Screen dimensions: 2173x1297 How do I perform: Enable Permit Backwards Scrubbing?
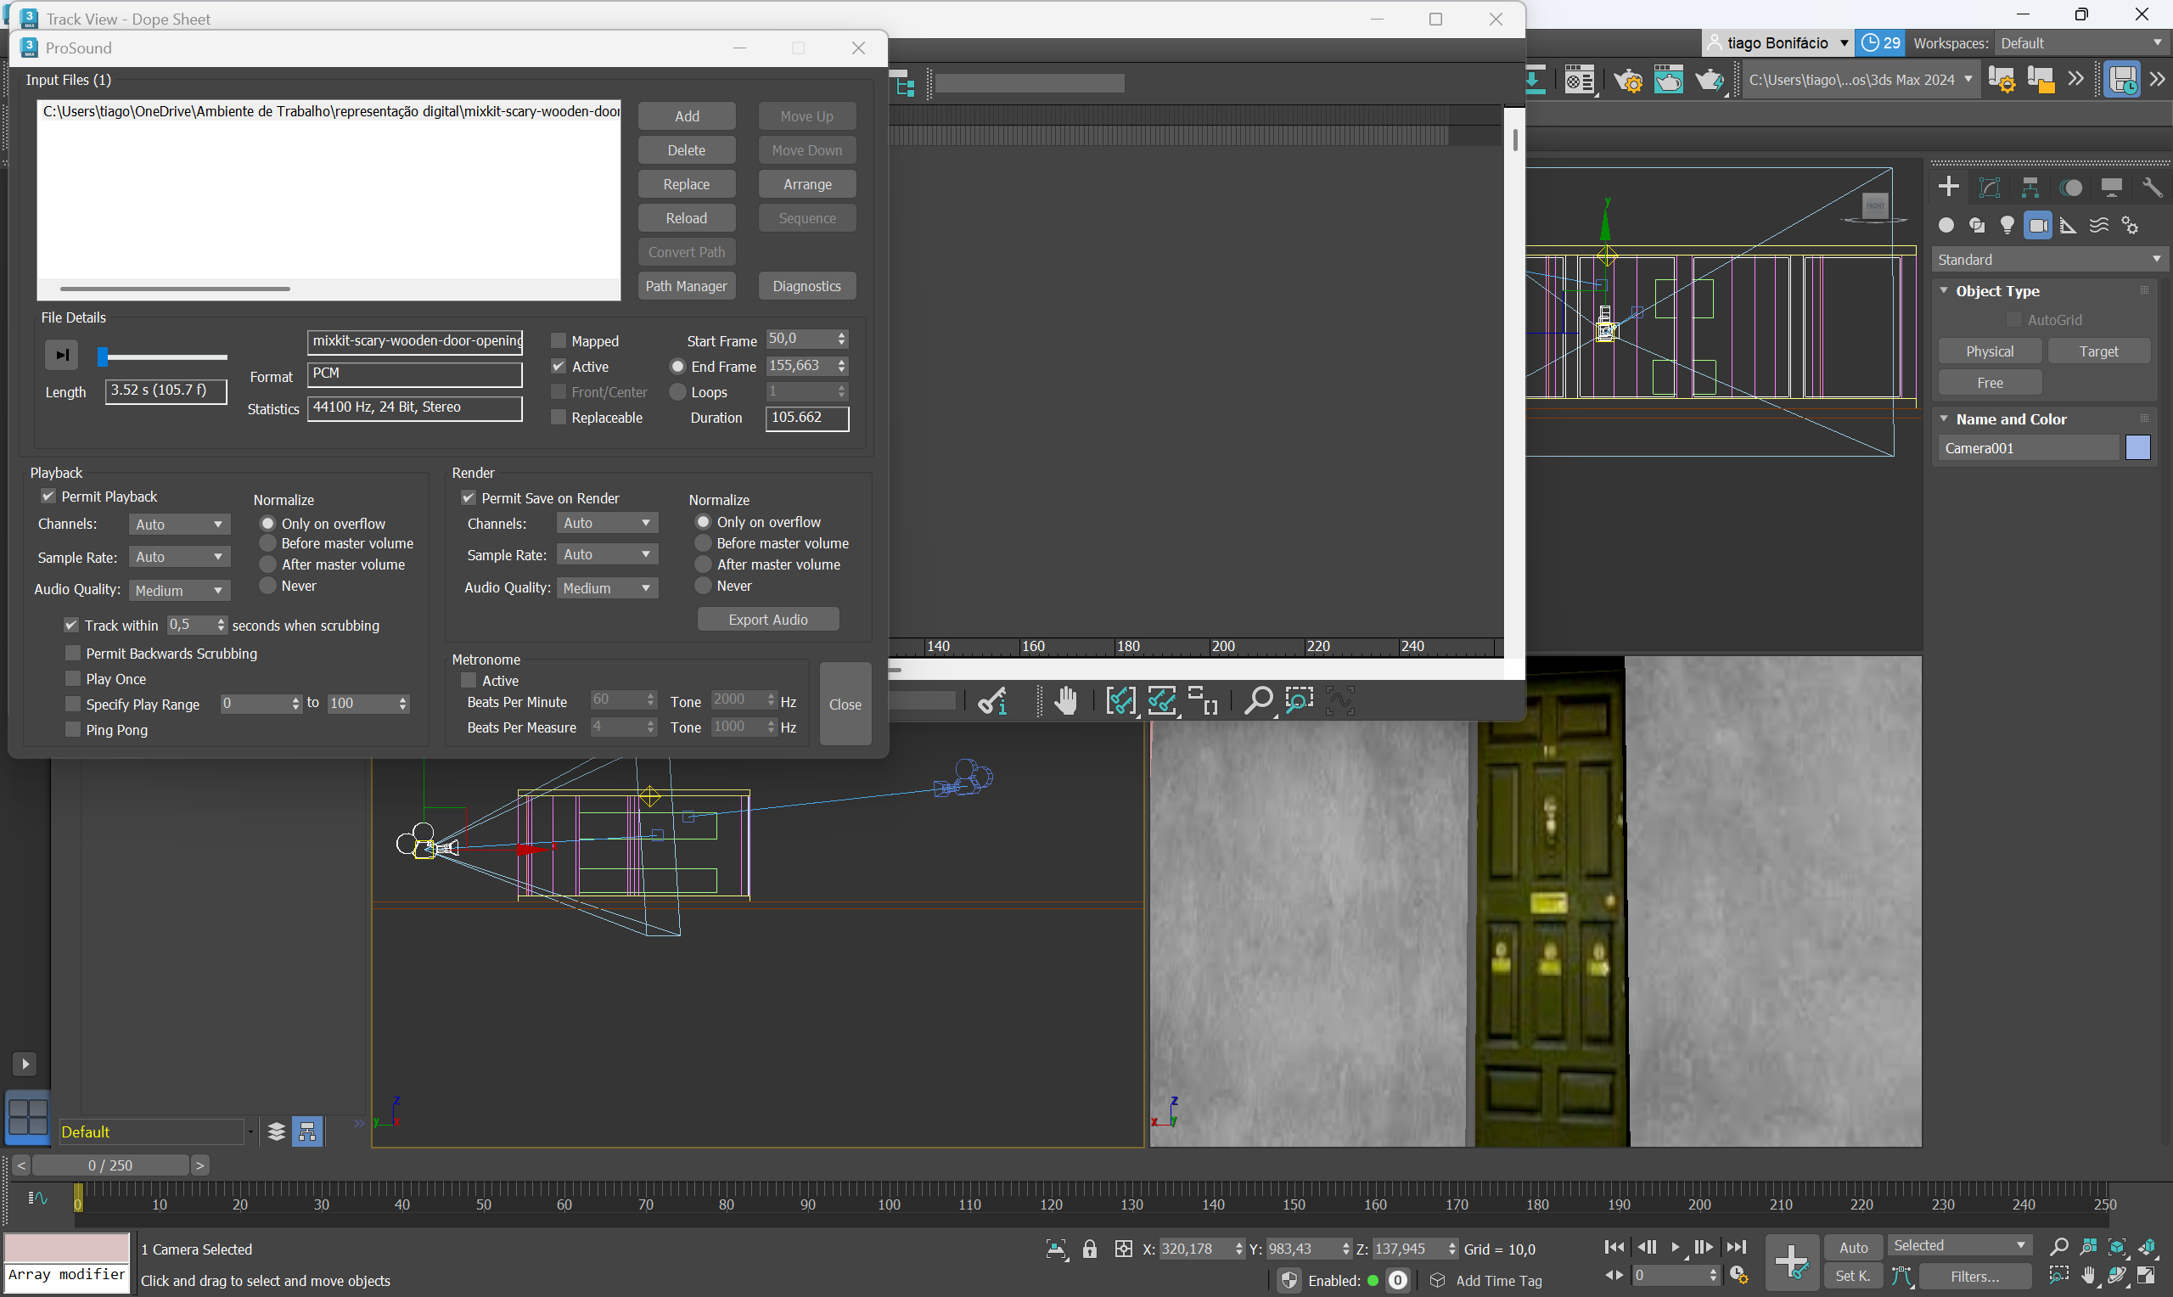click(73, 653)
